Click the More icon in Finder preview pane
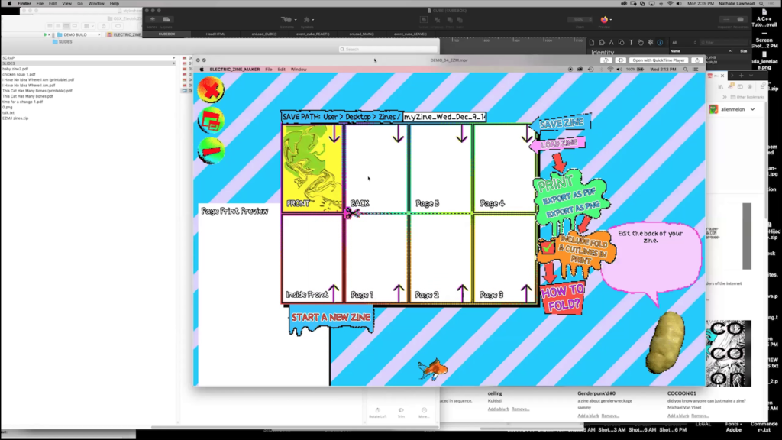Viewport: 782px width, 440px height. [424, 410]
